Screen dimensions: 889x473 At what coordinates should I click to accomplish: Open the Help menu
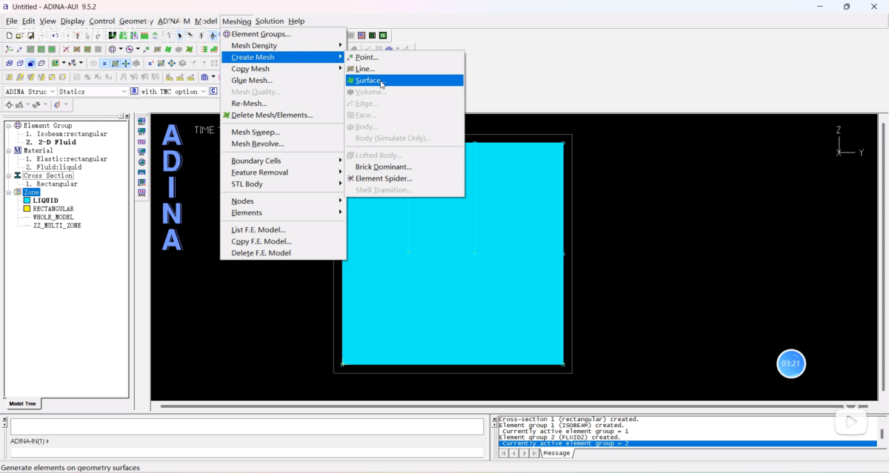(296, 21)
